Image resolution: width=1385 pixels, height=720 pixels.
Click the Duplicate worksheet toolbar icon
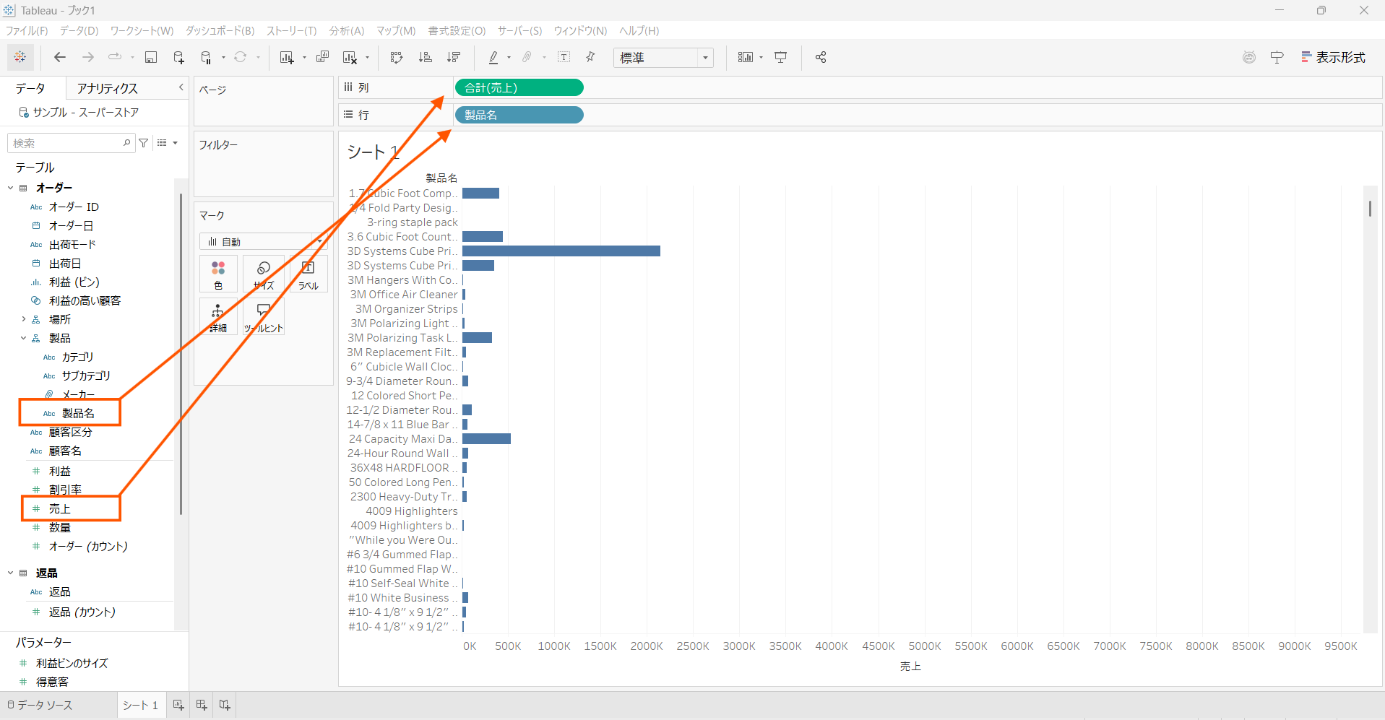323,58
